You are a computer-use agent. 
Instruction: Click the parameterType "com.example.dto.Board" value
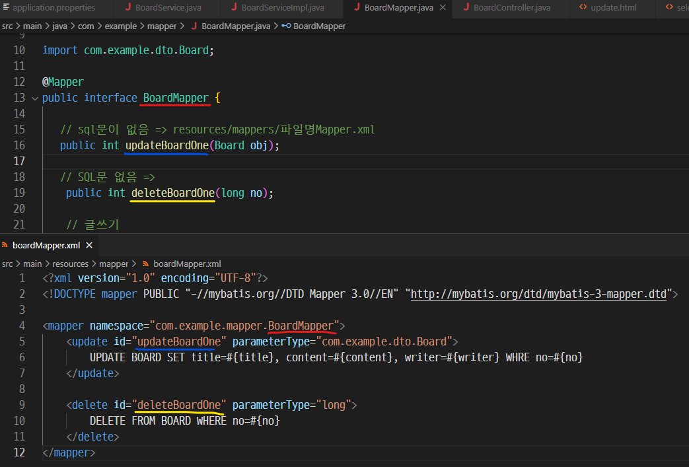coord(384,341)
